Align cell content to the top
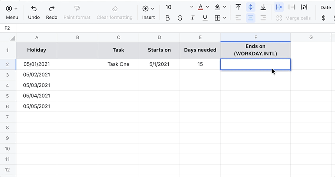Image resolution: width=335 pixels, height=177 pixels. pos(238,7)
